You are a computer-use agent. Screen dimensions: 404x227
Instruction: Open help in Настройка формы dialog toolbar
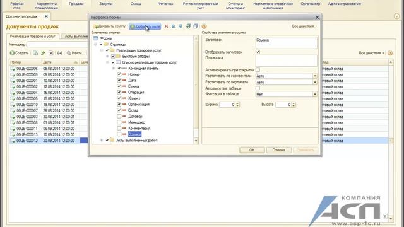point(204,26)
